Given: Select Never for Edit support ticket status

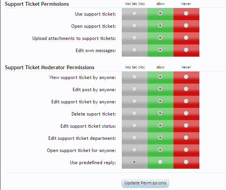Looking at the screenshot, I should 186,125.
